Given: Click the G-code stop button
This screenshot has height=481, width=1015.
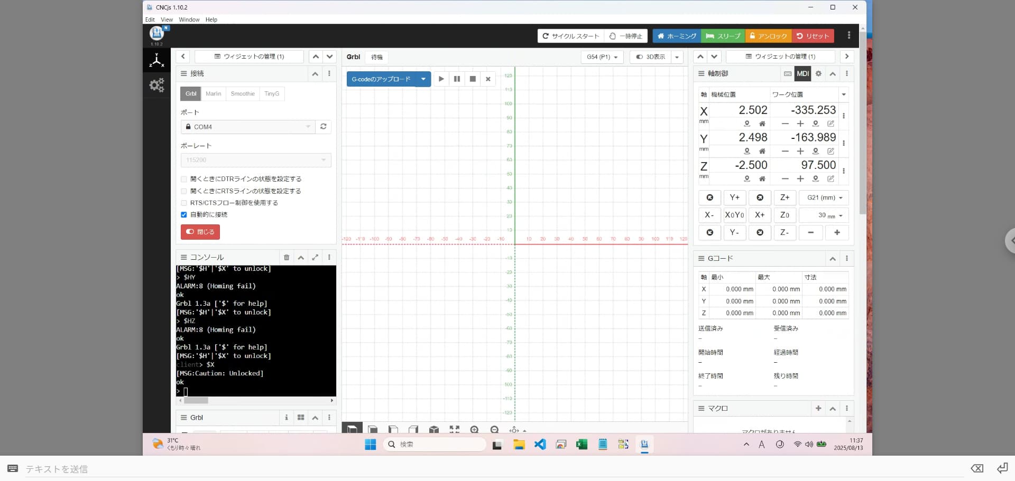Looking at the screenshot, I should 473,79.
